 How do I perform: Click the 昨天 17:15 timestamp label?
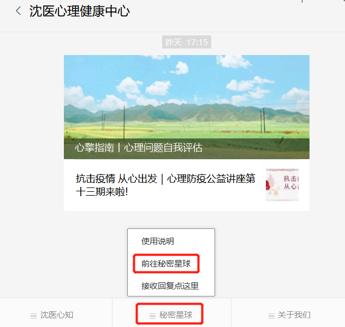click(x=187, y=42)
